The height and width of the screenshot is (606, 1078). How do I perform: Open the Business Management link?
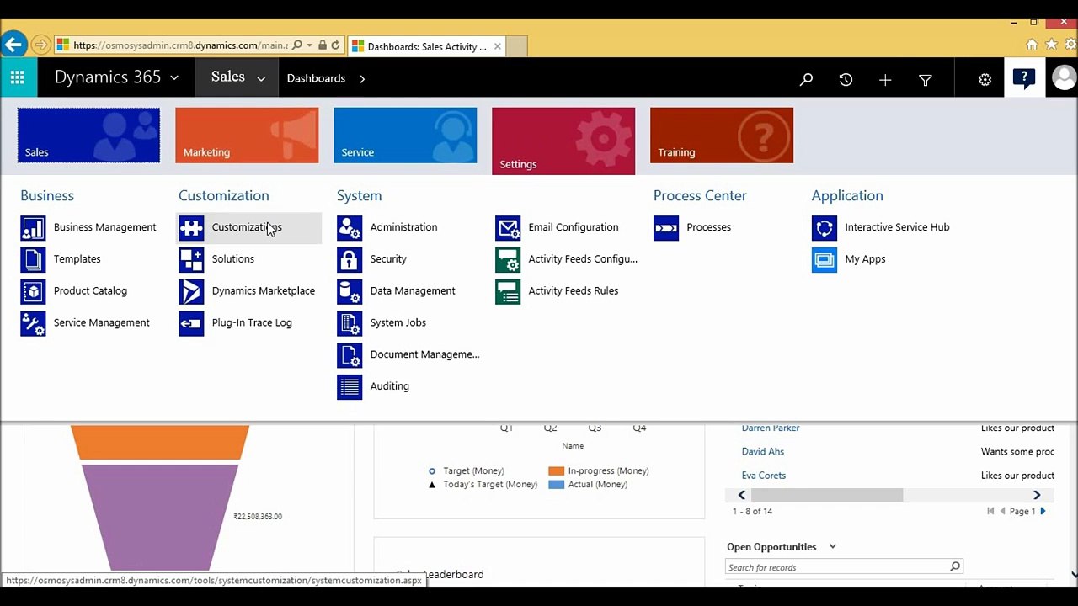pyautogui.click(x=104, y=227)
